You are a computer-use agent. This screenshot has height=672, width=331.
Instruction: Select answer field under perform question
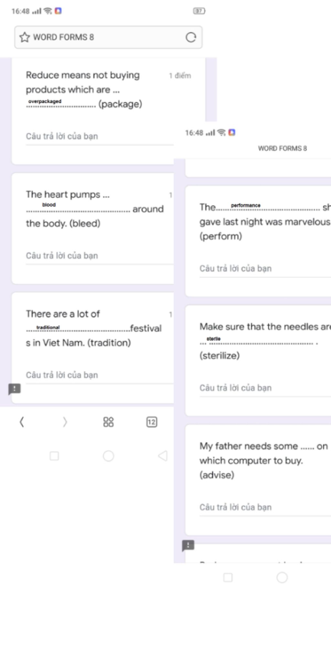tap(265, 269)
